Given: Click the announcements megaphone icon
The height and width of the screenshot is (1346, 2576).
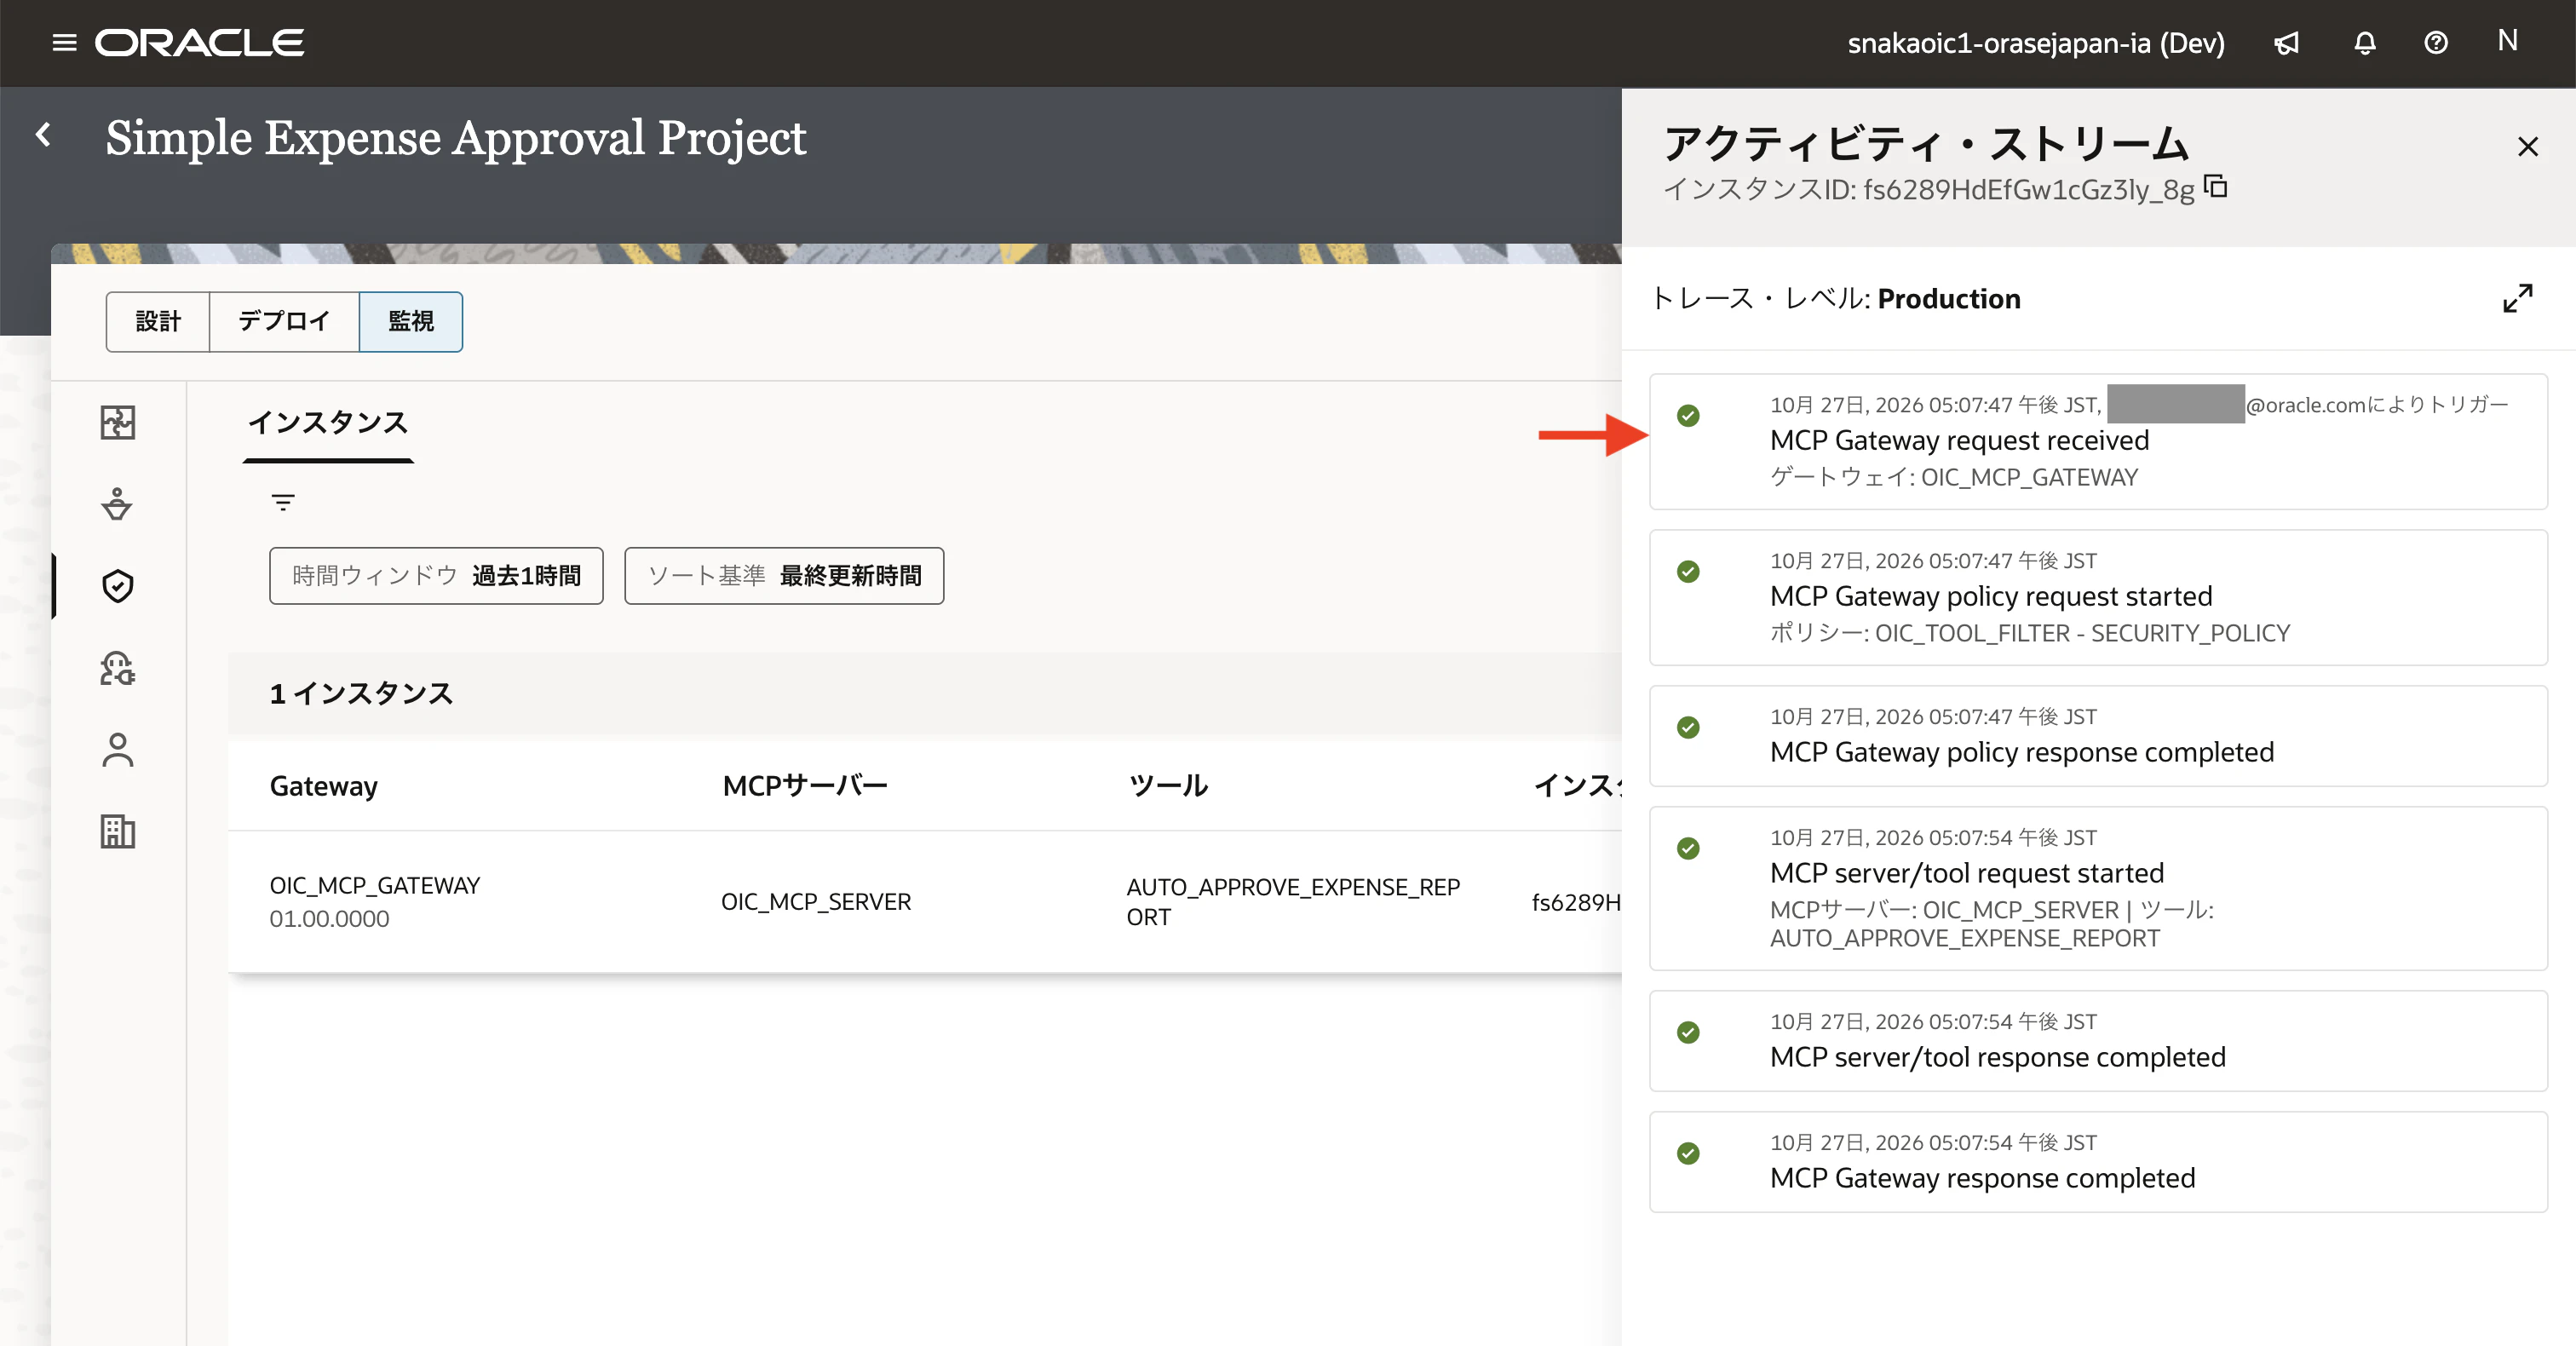Looking at the screenshot, I should (x=2287, y=43).
